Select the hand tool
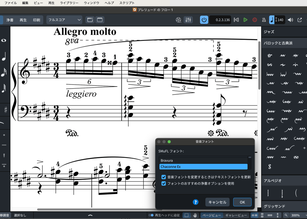307x219 pixels. [195, 215]
